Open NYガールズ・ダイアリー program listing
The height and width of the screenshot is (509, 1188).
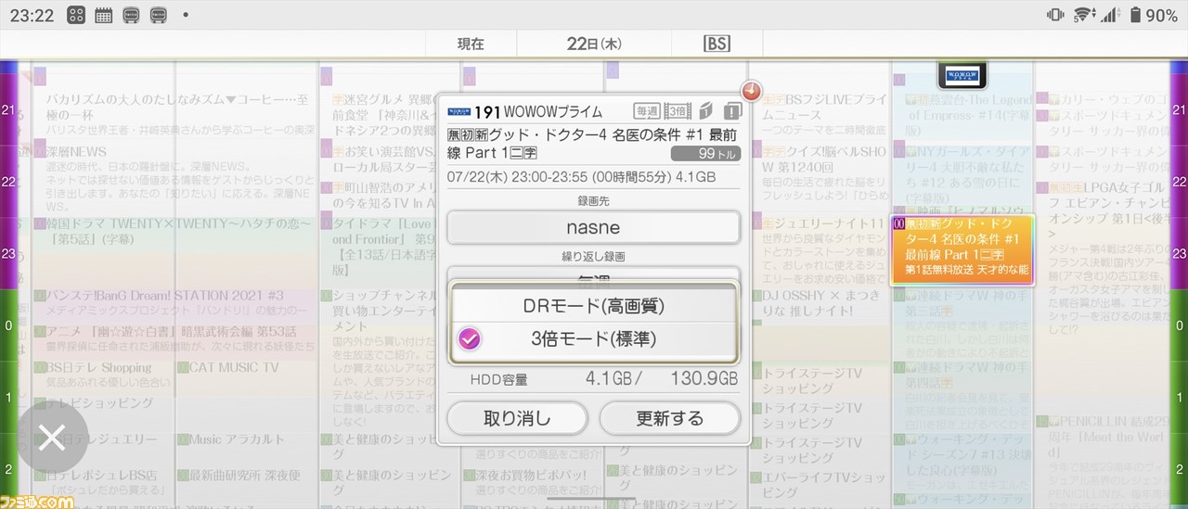point(962,173)
